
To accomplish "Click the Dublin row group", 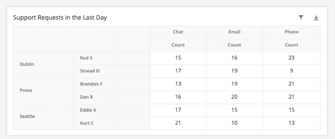I will (43, 64).
